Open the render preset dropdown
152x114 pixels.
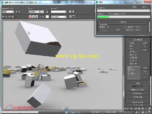coord(58,12)
